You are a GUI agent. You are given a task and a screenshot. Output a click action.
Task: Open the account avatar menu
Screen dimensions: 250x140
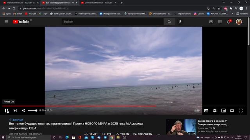[x=239, y=22]
